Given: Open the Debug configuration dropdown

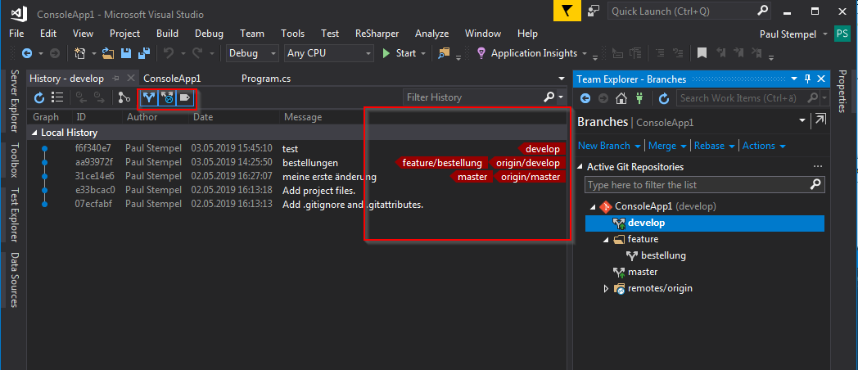Looking at the screenshot, I should point(252,53).
